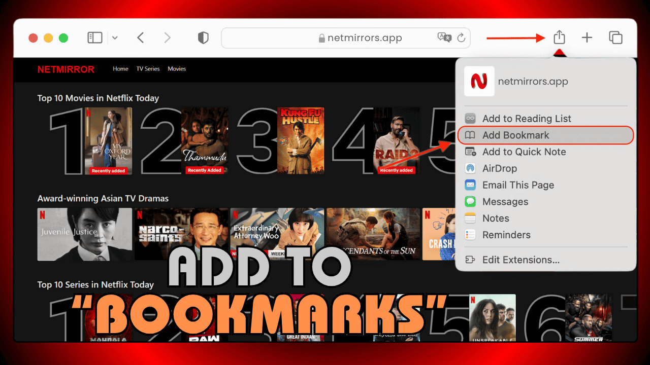Click the netmirrors.app address bar
This screenshot has height=365, width=650.
tap(346, 38)
